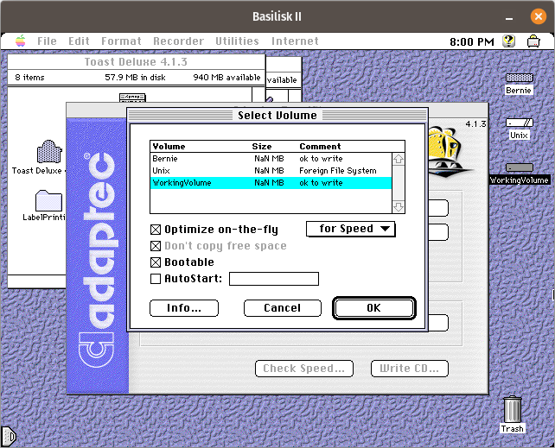The height and width of the screenshot is (448, 555).
Task: Minimize the Basilisk II window
Action: (509, 16)
